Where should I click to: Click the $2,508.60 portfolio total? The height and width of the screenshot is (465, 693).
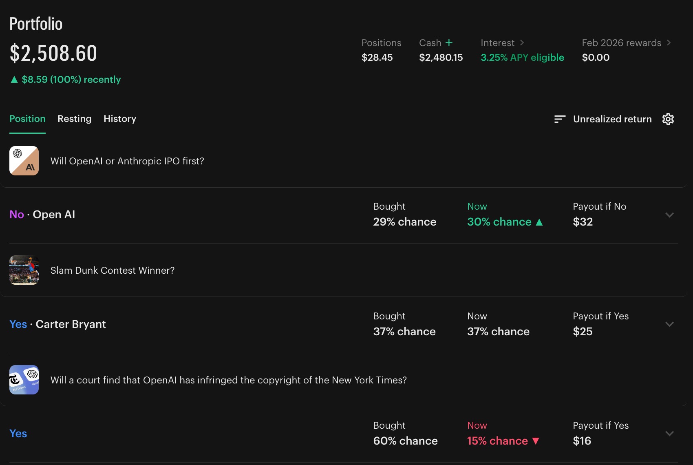[x=53, y=53]
